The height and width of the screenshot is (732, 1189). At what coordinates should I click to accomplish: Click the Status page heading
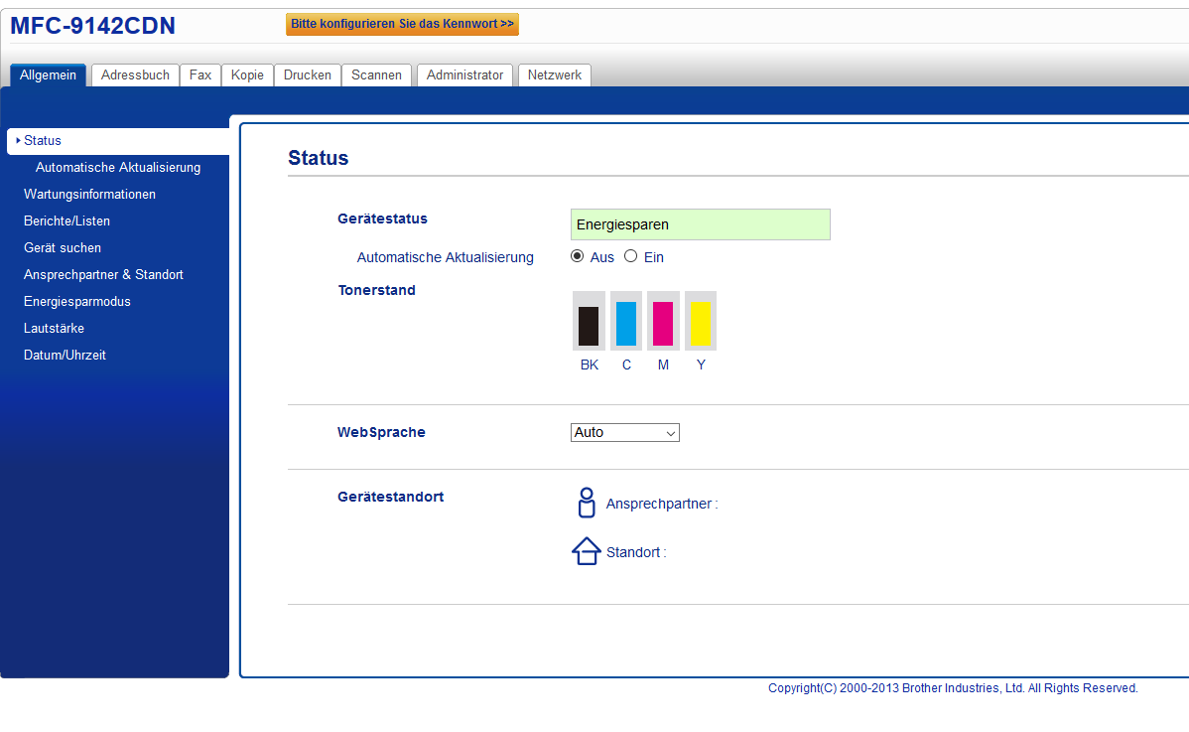pyautogui.click(x=318, y=158)
